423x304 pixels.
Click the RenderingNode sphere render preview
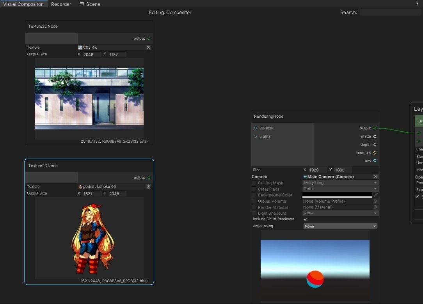coord(315,270)
